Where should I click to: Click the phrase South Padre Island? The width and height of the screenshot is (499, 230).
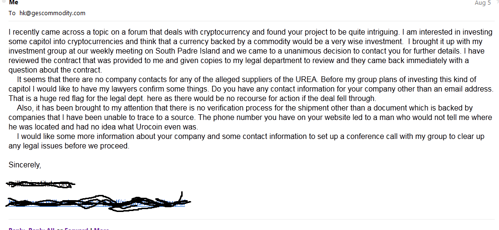187,51
